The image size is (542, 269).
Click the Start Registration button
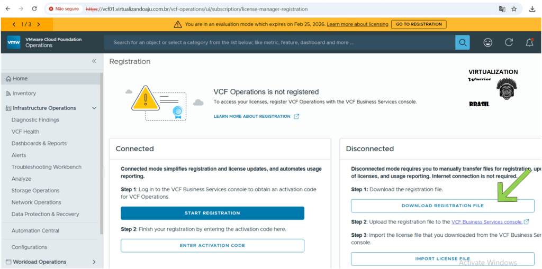coord(212,213)
